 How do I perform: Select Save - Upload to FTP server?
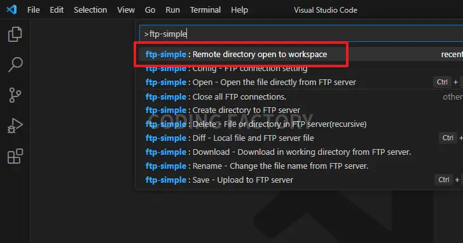pos(301,180)
